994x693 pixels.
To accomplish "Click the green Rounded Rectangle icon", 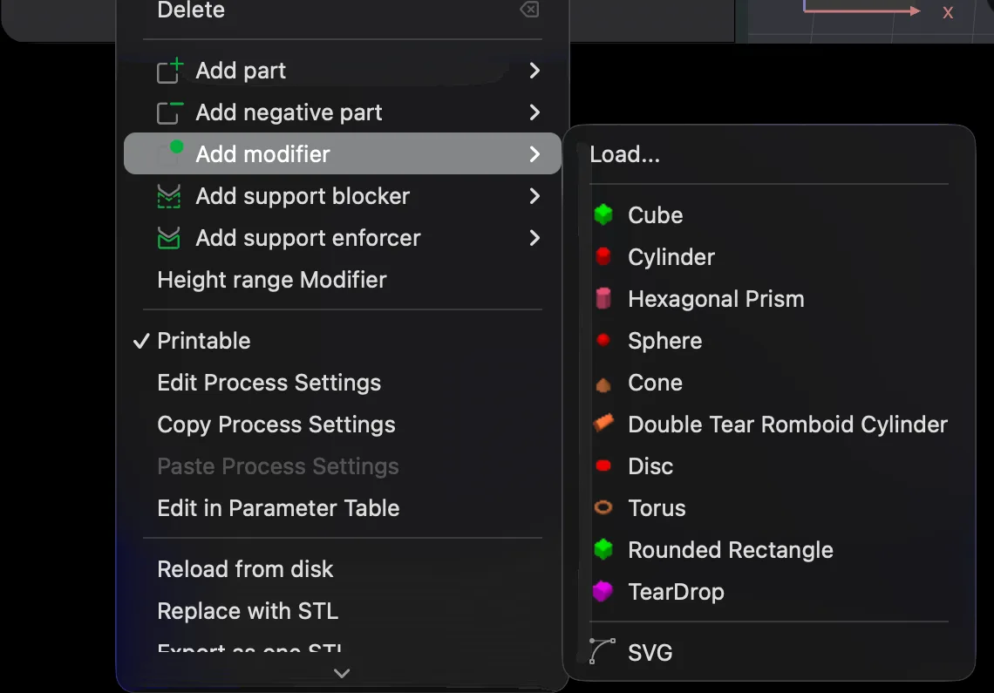I will click(603, 549).
